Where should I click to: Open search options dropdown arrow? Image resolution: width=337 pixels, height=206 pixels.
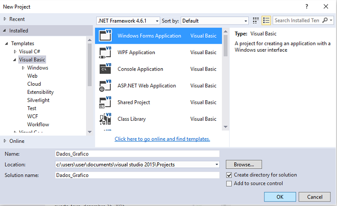(x=331, y=20)
